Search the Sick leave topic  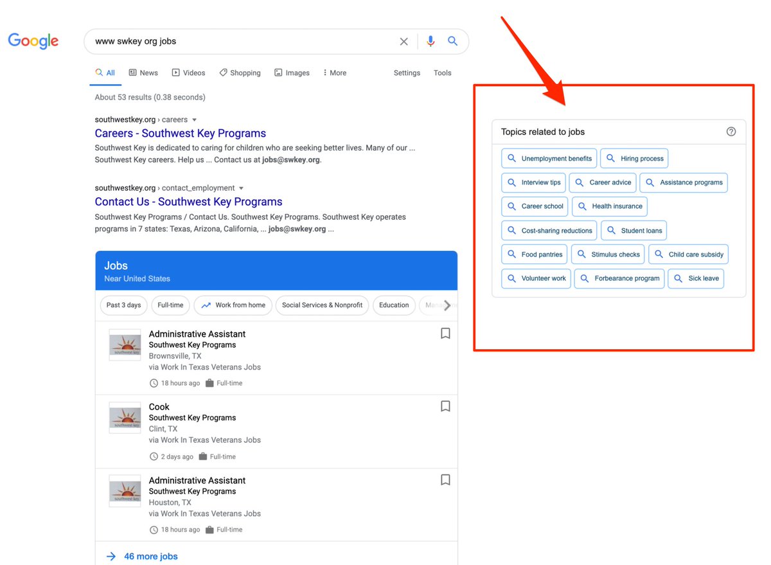tap(696, 278)
